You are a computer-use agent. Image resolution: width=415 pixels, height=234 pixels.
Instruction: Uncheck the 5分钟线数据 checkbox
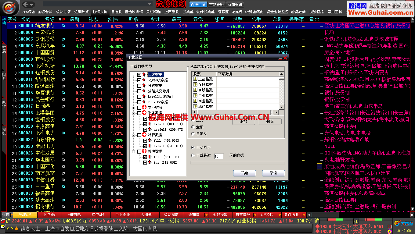139,80
